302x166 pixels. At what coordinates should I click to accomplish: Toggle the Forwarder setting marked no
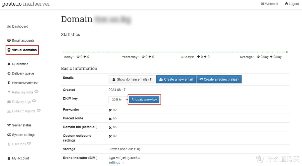(112, 109)
